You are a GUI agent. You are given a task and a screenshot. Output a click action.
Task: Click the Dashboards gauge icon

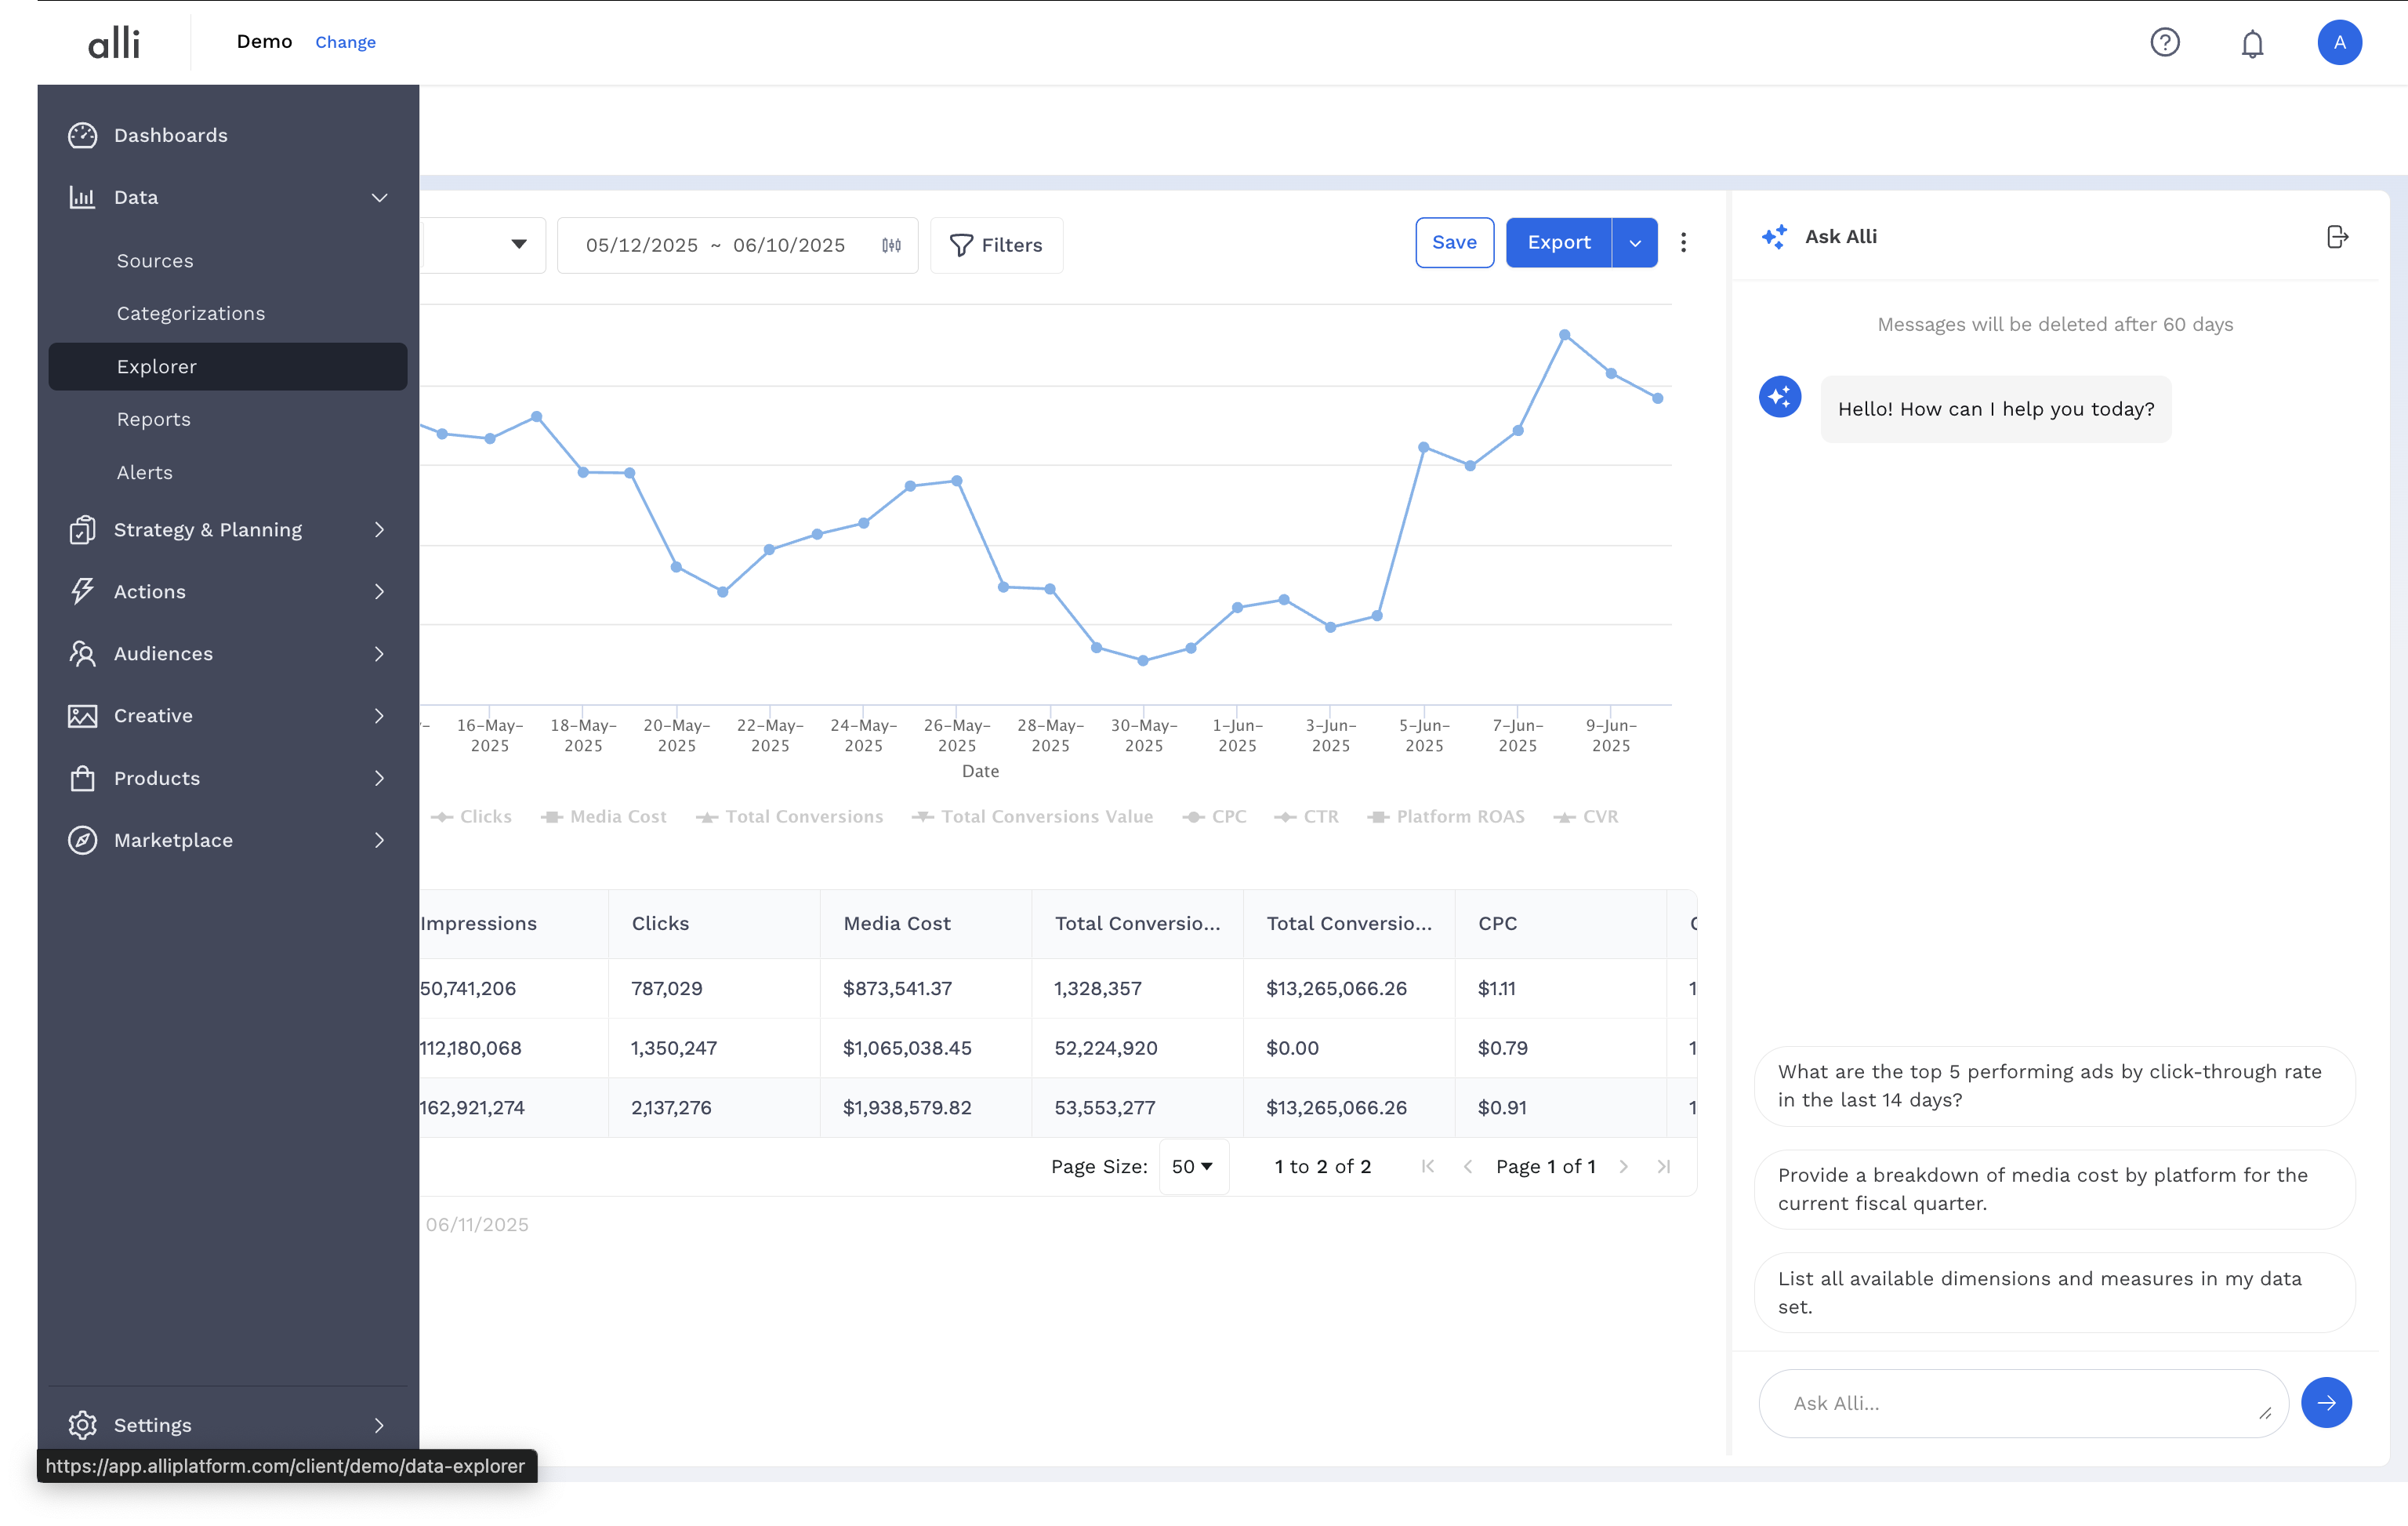(x=83, y=135)
